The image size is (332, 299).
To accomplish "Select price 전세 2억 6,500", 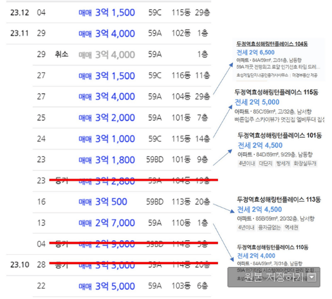I will click(x=255, y=52).
